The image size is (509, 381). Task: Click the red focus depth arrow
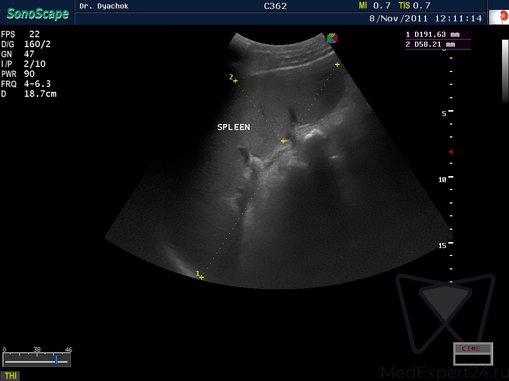point(451,152)
